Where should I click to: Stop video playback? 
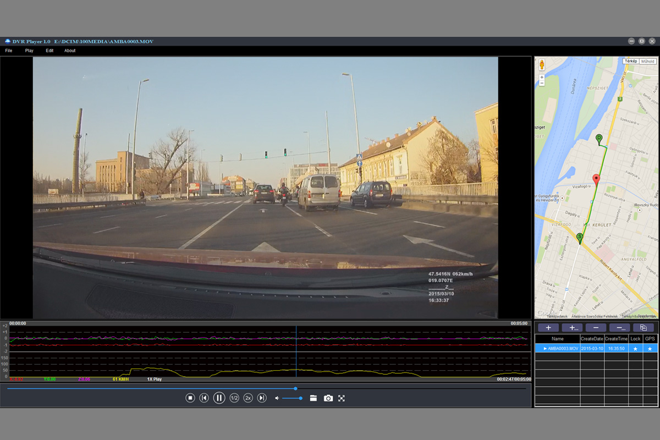tap(190, 398)
